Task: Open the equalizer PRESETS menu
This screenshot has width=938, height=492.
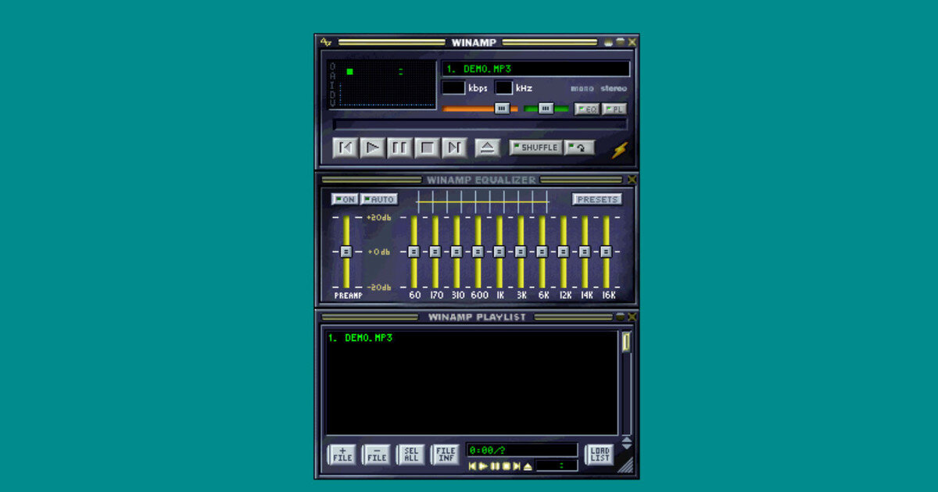Action: pos(597,199)
